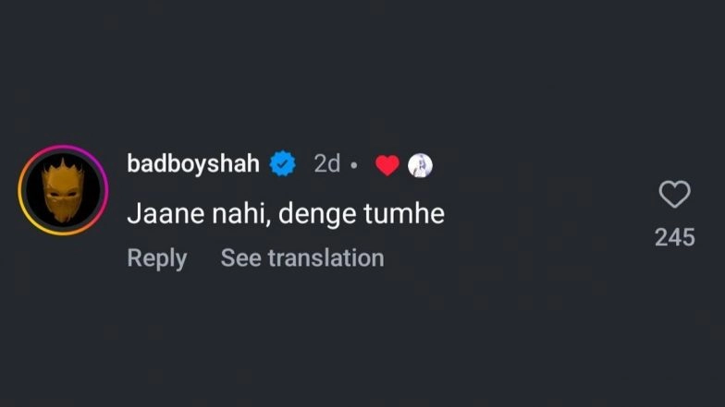Click the "Reply" text below the comment

156,258
